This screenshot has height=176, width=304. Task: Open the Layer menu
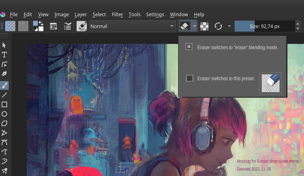[81, 15]
